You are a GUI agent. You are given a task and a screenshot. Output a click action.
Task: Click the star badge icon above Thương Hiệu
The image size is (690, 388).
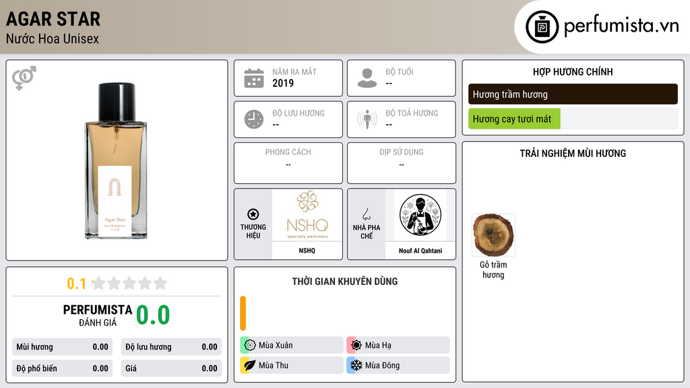tap(253, 214)
